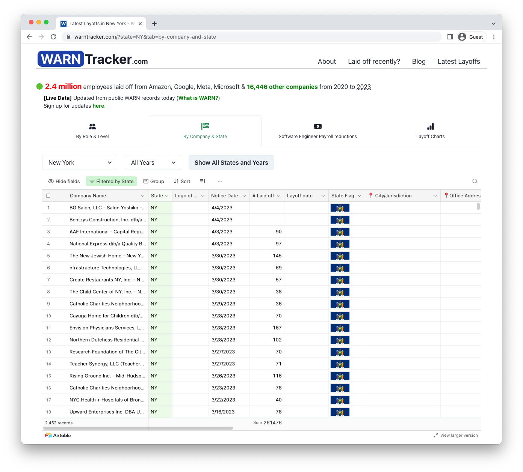Click the Office Address column header
The width and height of the screenshot is (523, 472).
461,196
